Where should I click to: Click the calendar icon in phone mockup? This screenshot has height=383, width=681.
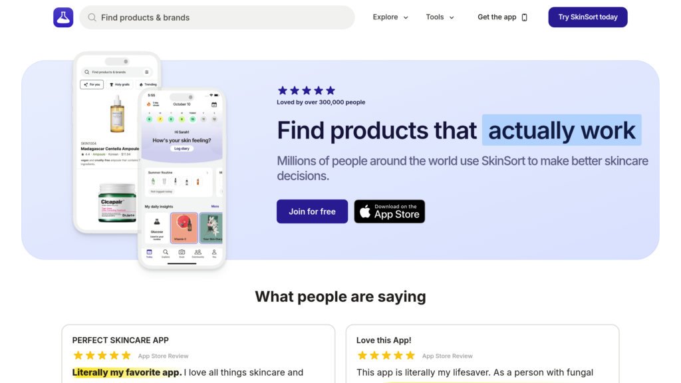(214, 104)
